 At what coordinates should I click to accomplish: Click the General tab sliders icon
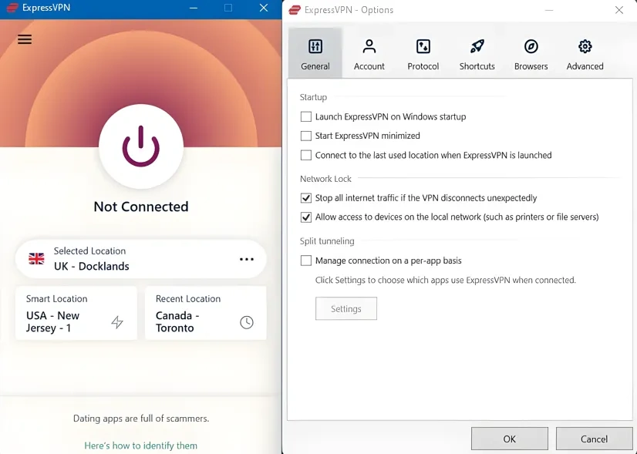[x=315, y=46]
